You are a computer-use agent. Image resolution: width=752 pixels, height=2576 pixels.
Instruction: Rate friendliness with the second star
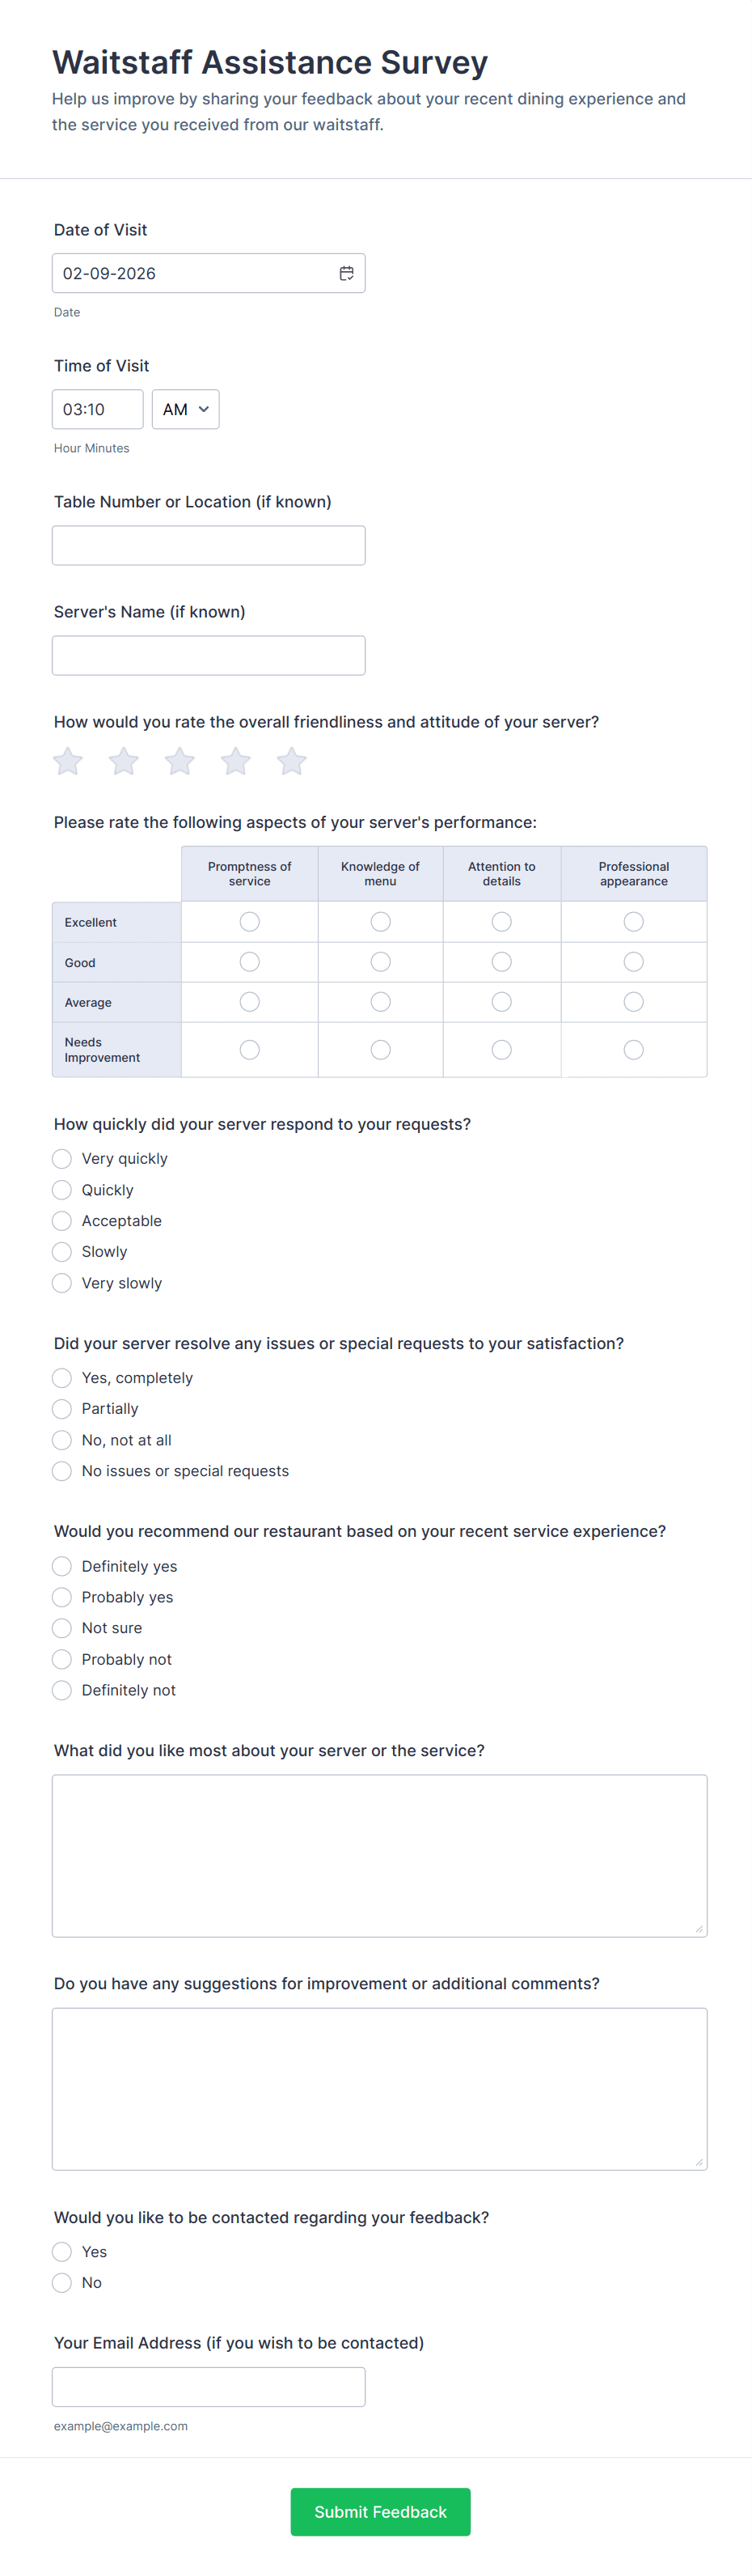click(123, 761)
